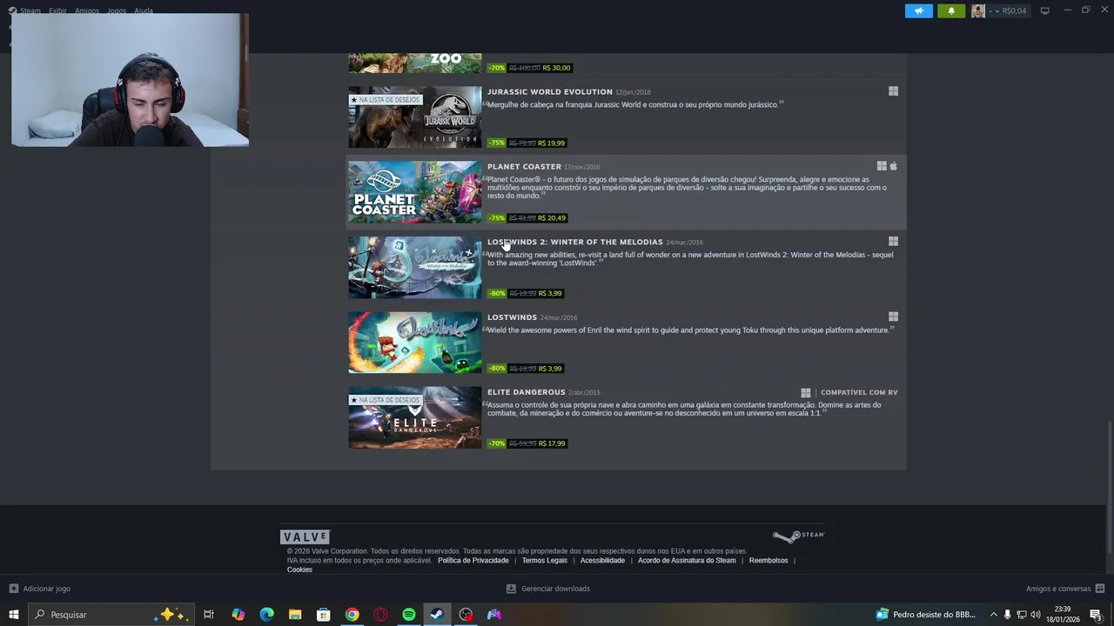Viewport: 1114px width, 626px height.
Task: Click the Pesquisar taskbar search box
Action: click(110, 615)
